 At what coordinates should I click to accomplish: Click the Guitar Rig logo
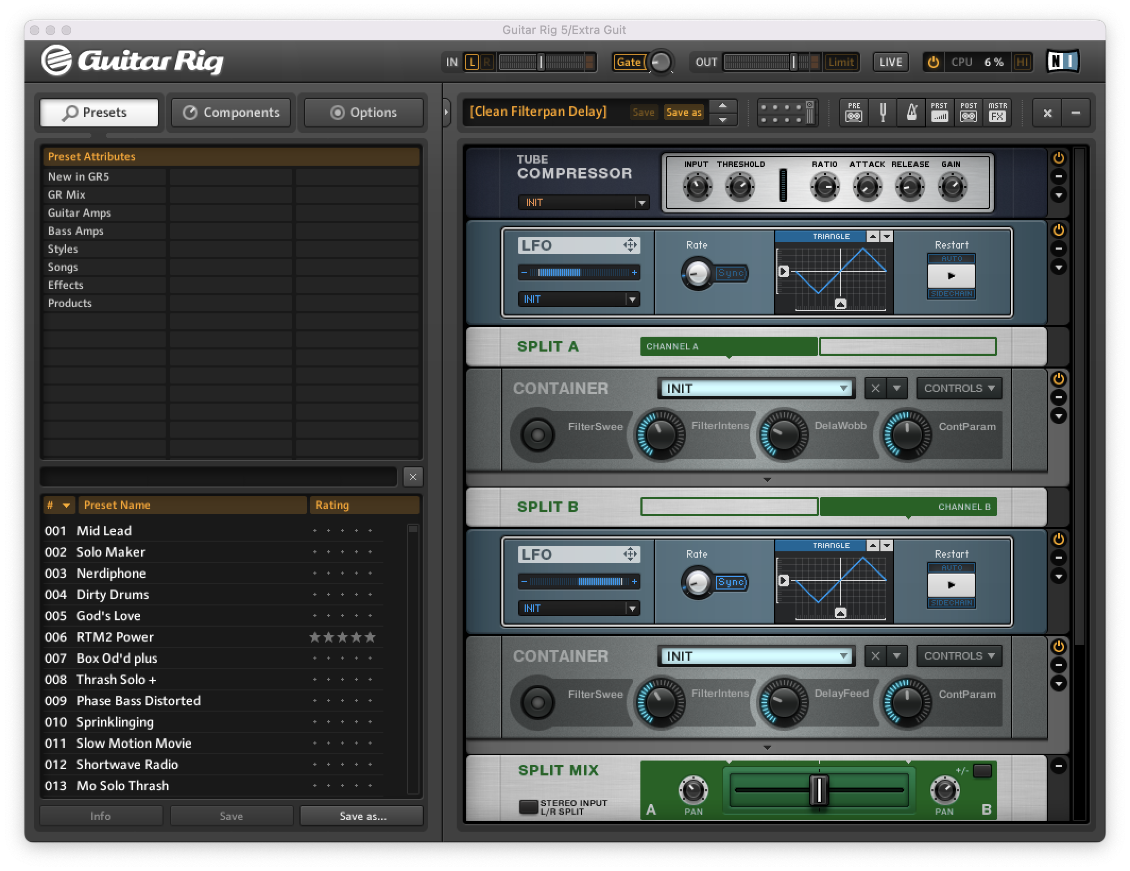pyautogui.click(x=132, y=61)
